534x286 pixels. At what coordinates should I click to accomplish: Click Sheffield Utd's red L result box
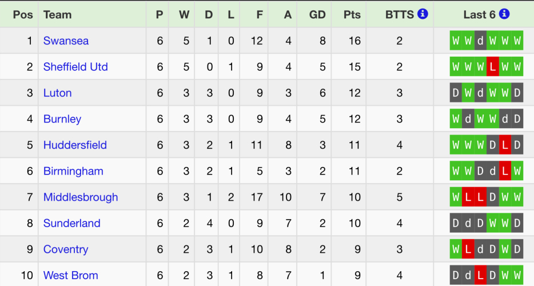[493, 67]
